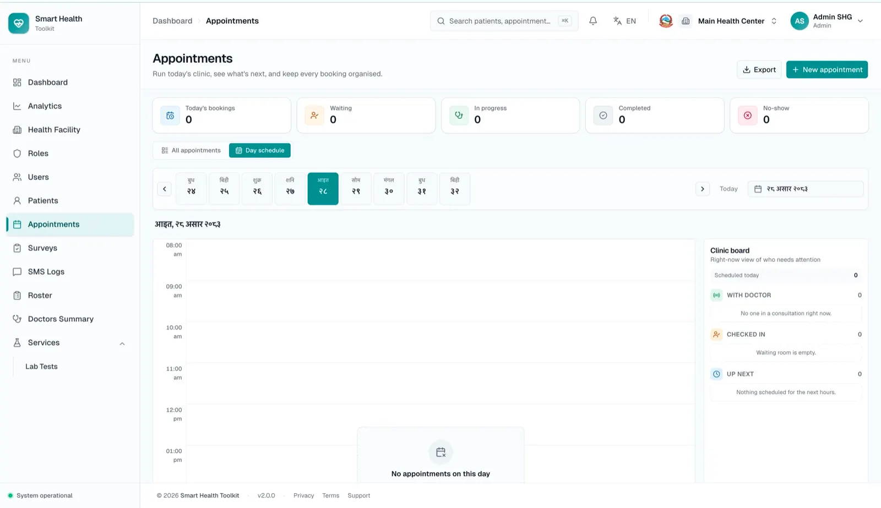Select day बुध ३१
Viewport: 881px width, 508px height.
point(422,189)
